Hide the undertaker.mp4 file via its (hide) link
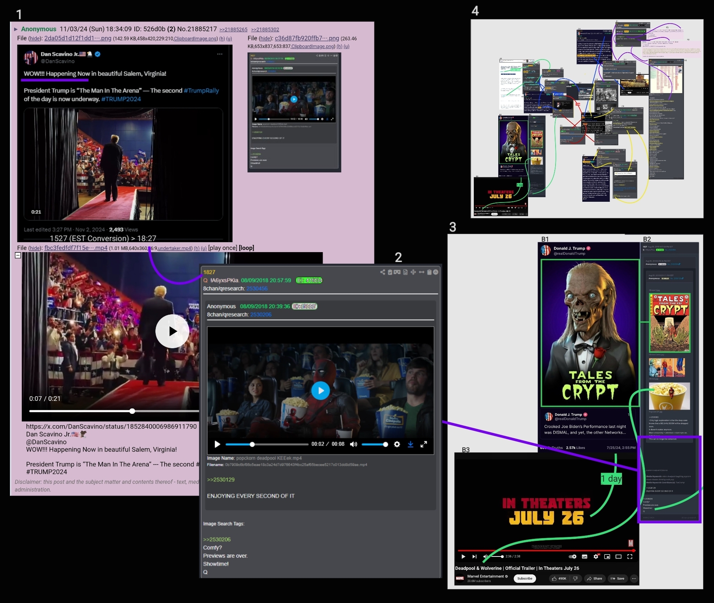This screenshot has width=714, height=603. [x=35, y=248]
